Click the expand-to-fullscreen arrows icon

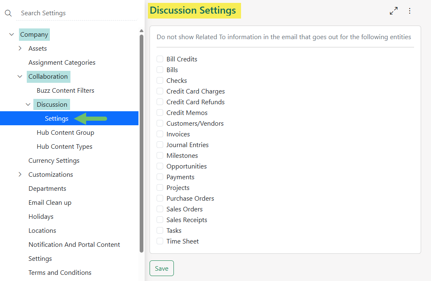click(394, 11)
